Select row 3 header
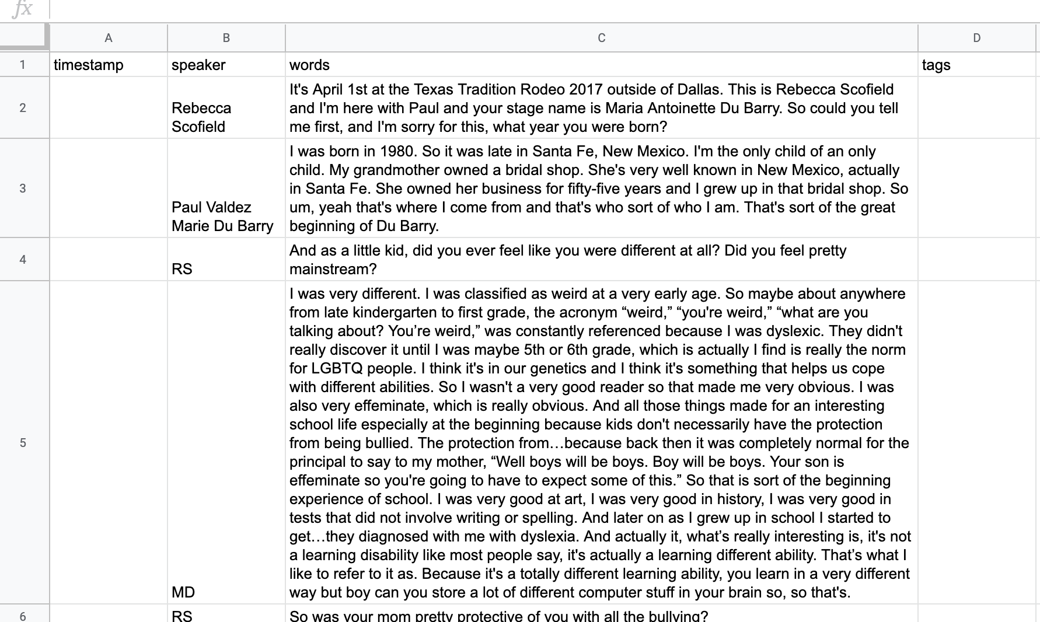This screenshot has width=1040, height=622. (x=22, y=188)
